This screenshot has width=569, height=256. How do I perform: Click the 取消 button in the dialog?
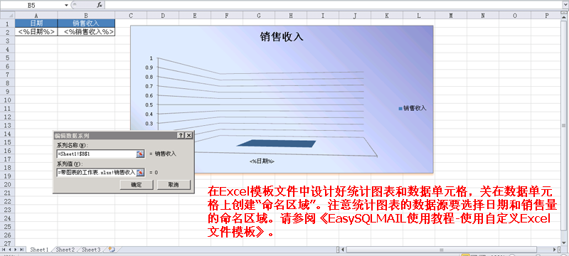(x=174, y=185)
